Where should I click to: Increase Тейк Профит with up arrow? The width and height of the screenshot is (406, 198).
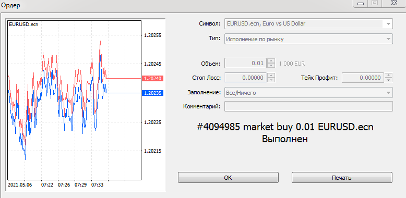388,76
